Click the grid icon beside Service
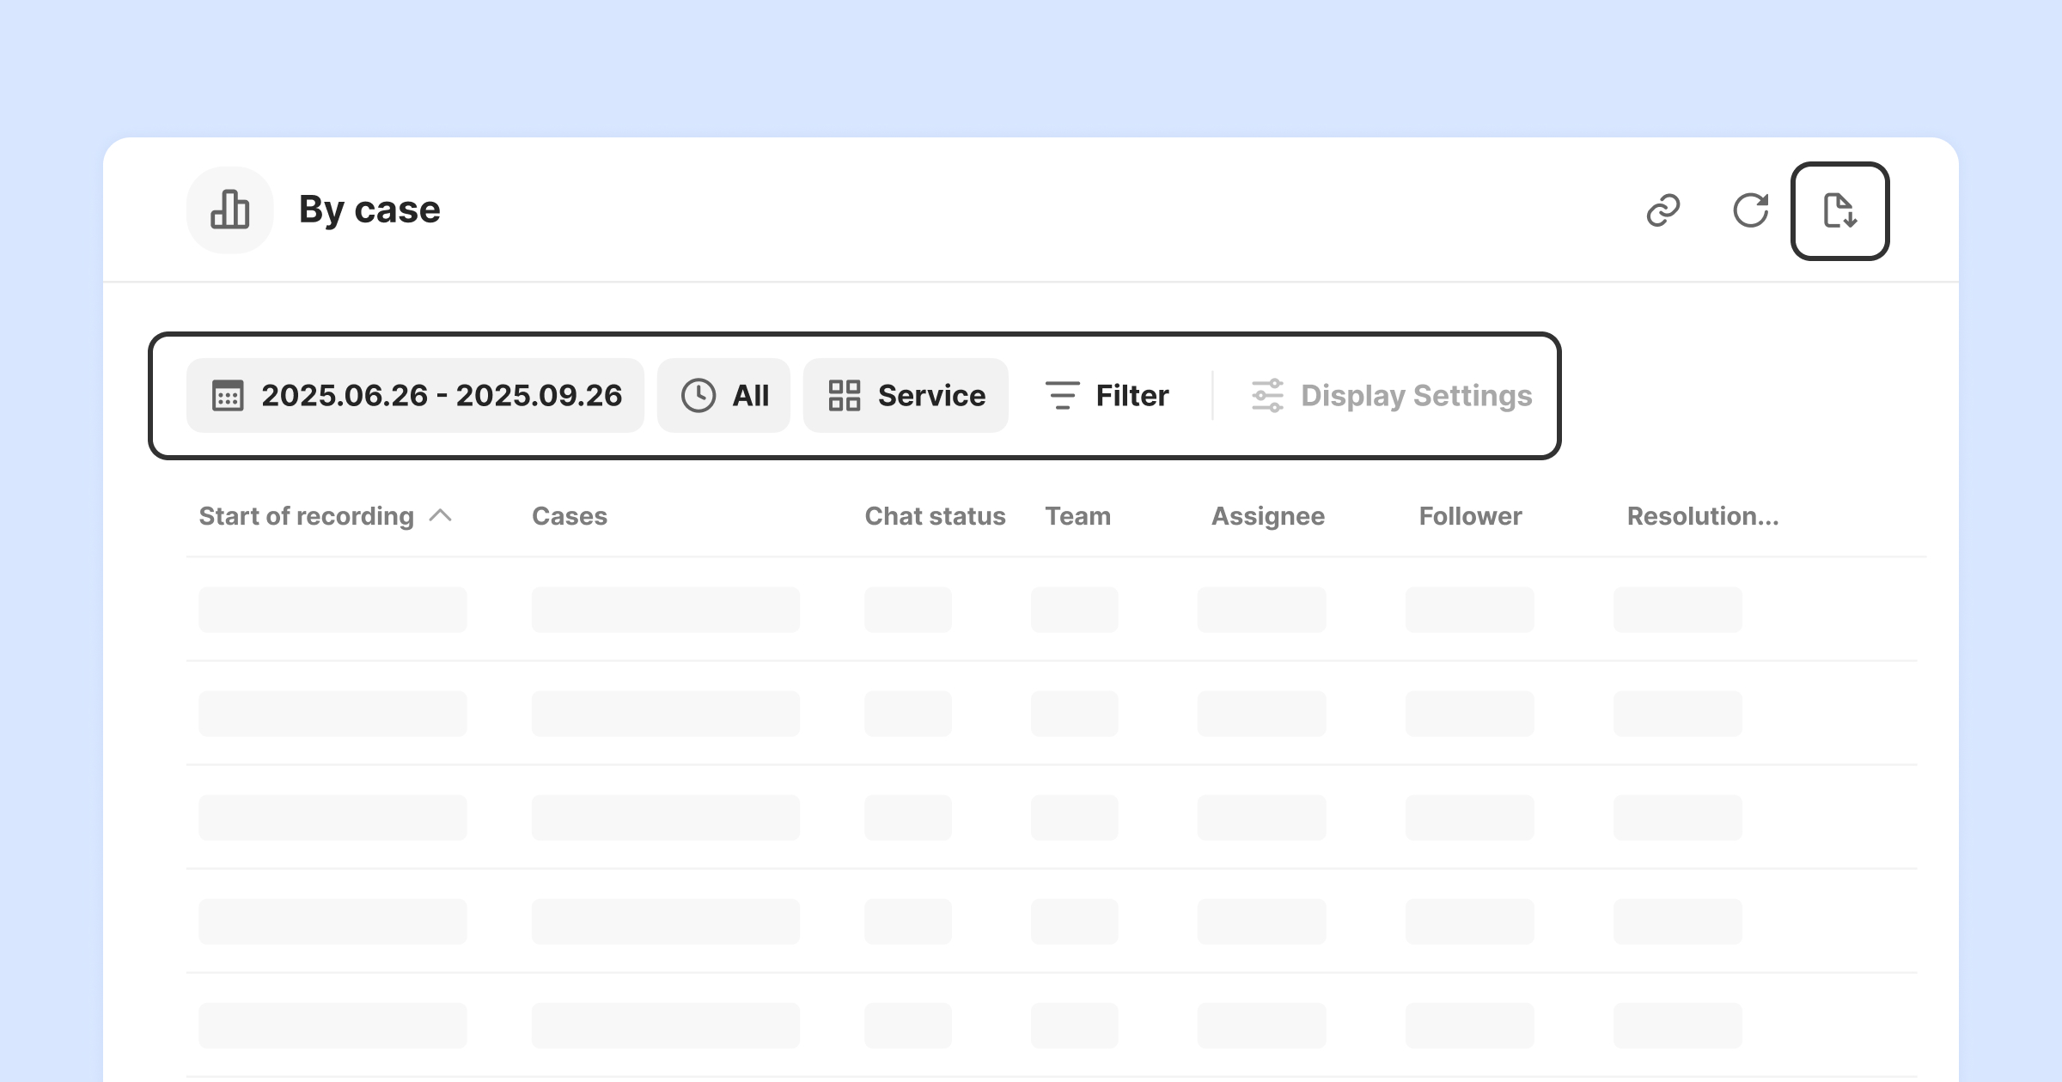This screenshot has width=2062, height=1082. tap(845, 396)
